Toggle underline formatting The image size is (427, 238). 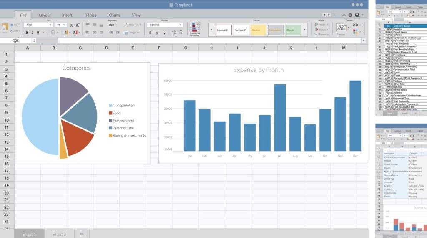(x=38, y=33)
